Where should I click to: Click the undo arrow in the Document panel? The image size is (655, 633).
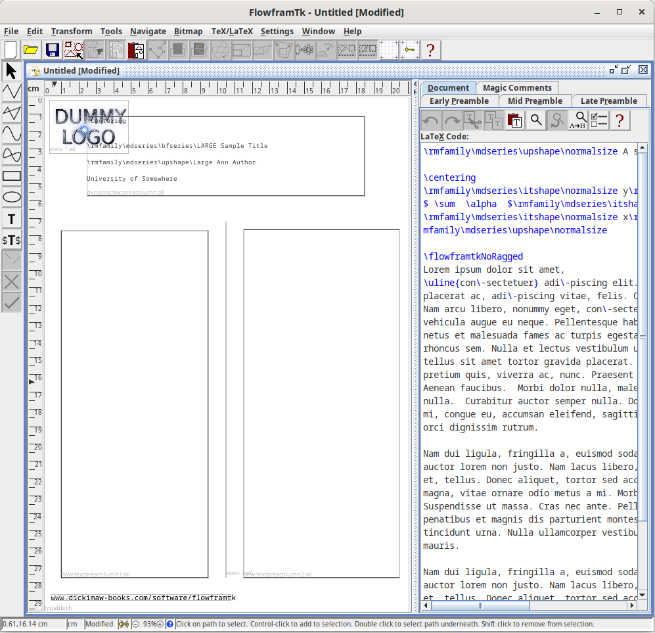coord(433,120)
